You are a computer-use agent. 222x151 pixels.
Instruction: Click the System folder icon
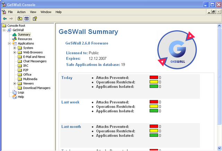pos(20,48)
